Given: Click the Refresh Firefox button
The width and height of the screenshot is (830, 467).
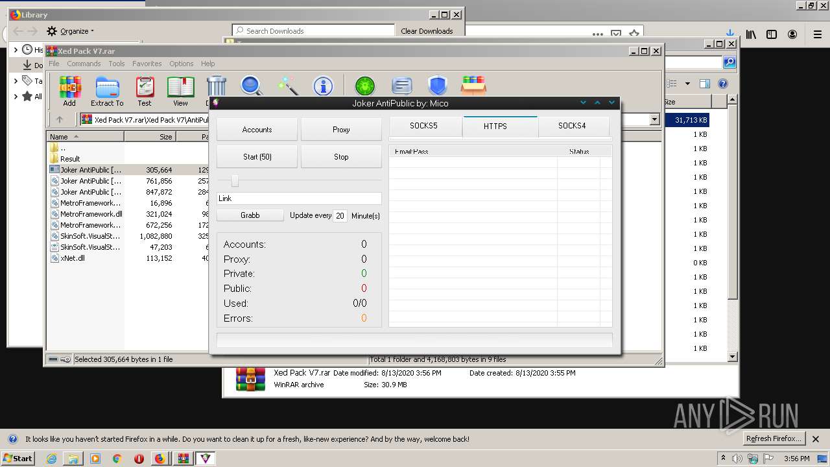Looking at the screenshot, I should coord(774,438).
